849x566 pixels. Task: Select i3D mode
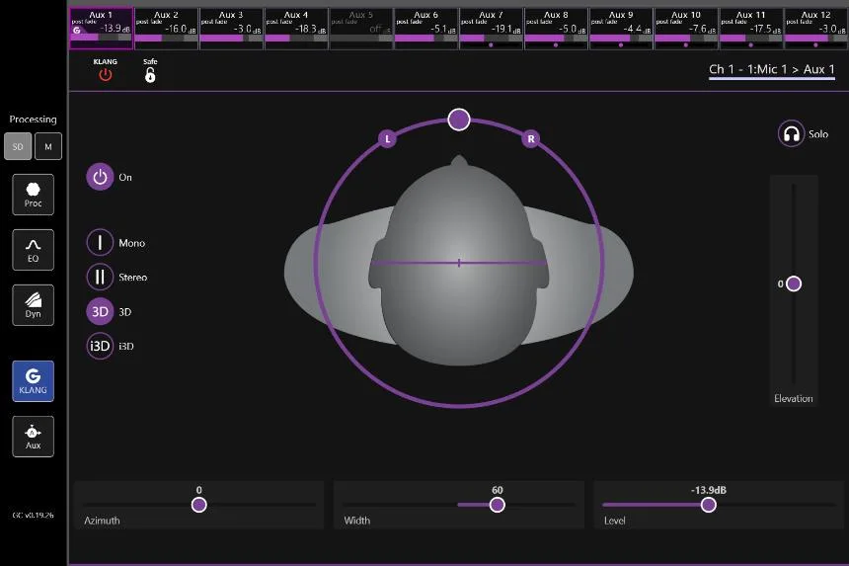coord(100,346)
